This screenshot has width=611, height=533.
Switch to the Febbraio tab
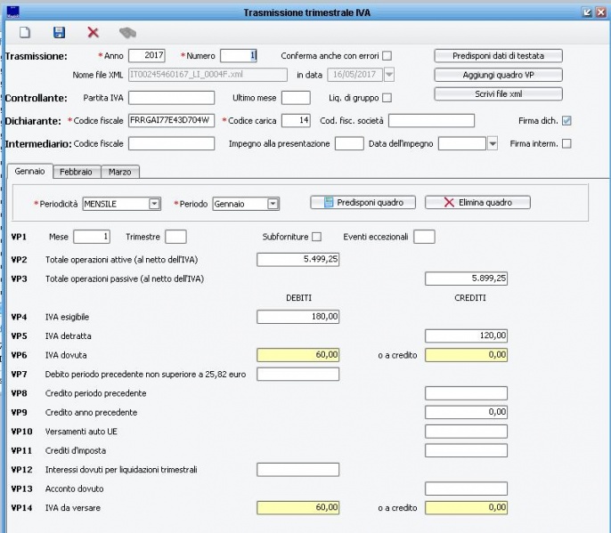tap(77, 171)
